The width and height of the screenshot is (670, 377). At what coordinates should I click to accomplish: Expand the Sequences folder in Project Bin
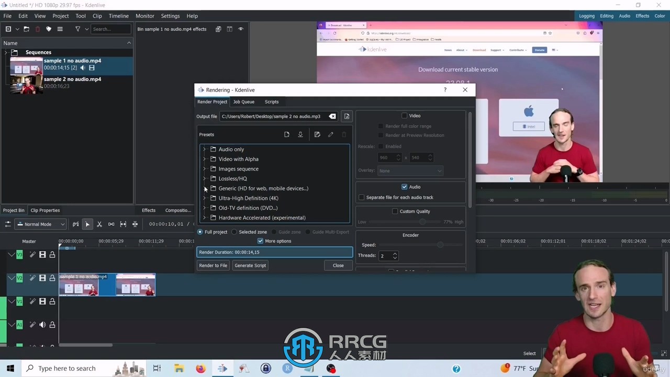[x=6, y=52]
